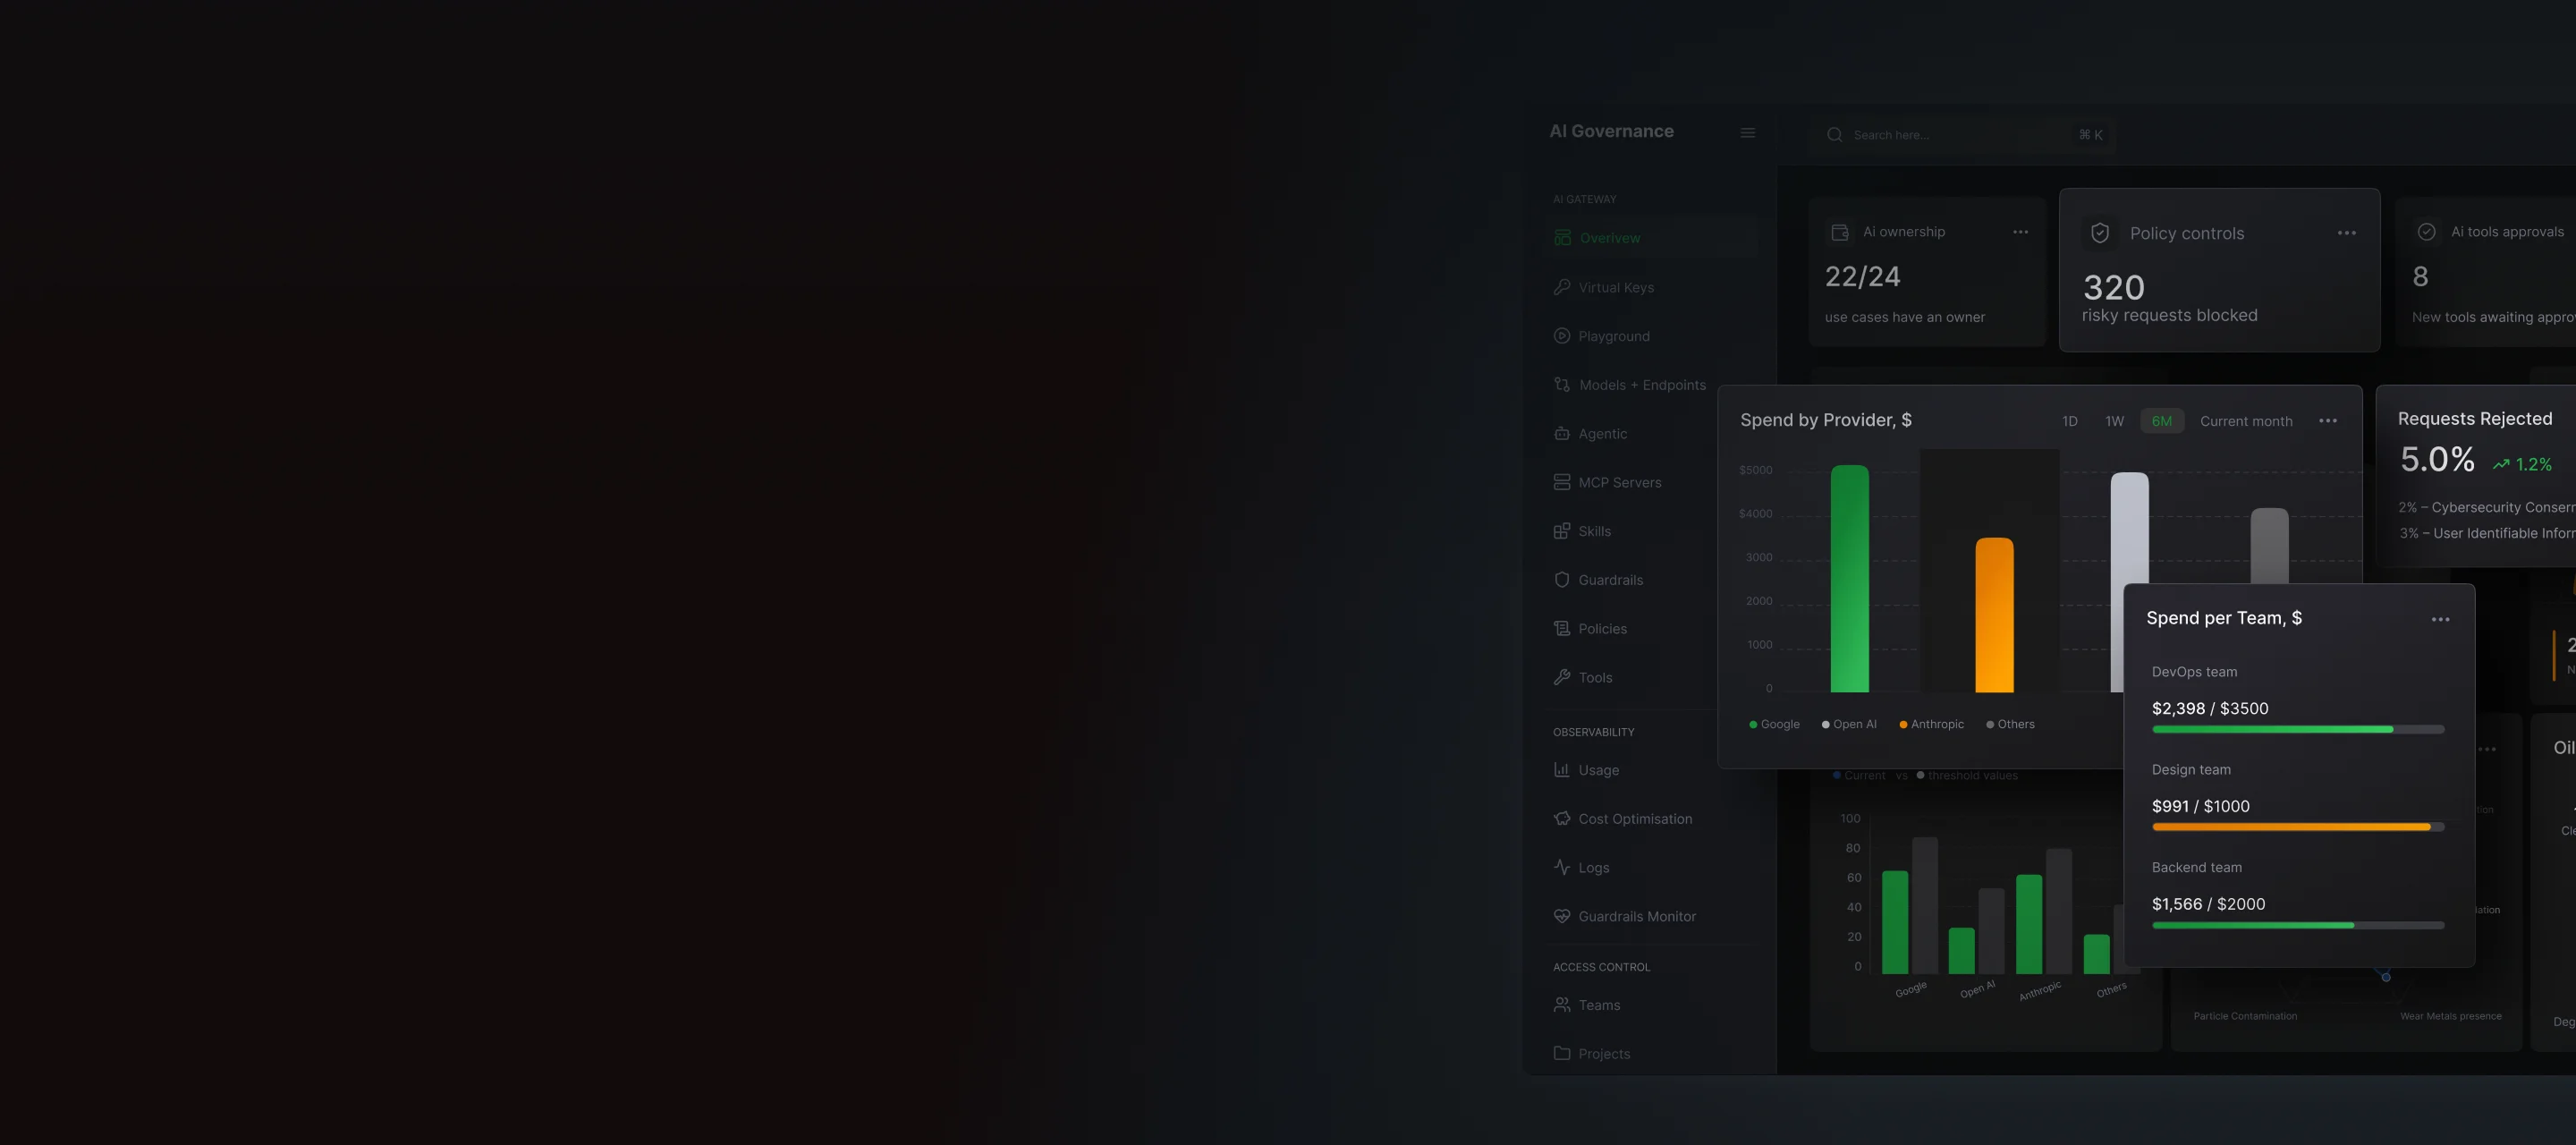Open the Usage chart icon
This screenshot has width=2576, height=1145.
[1561, 769]
